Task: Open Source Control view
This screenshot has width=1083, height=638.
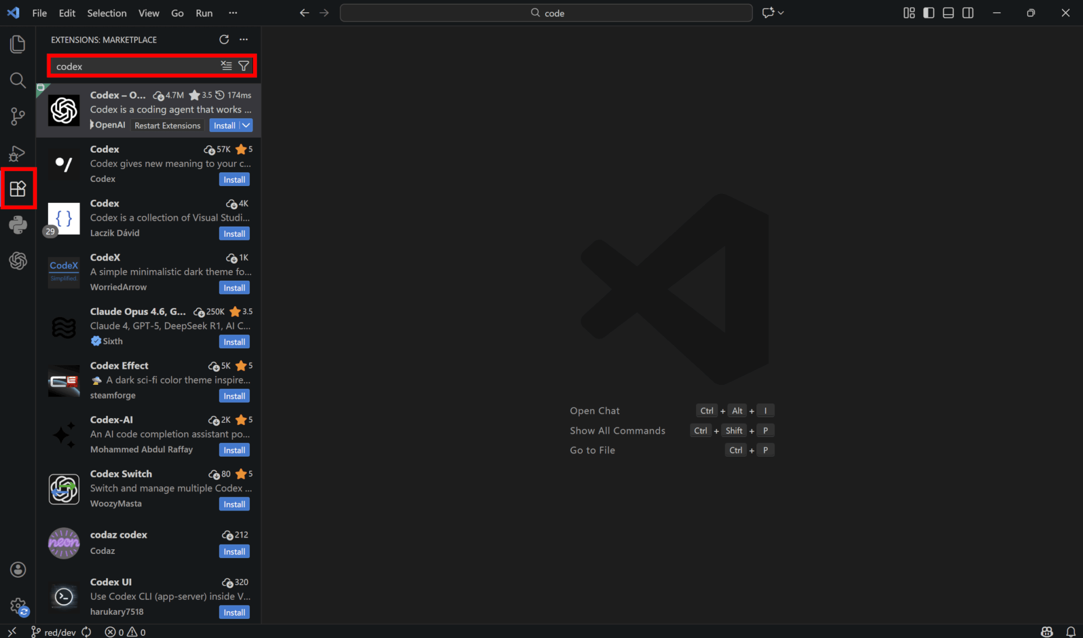Action: 17,116
